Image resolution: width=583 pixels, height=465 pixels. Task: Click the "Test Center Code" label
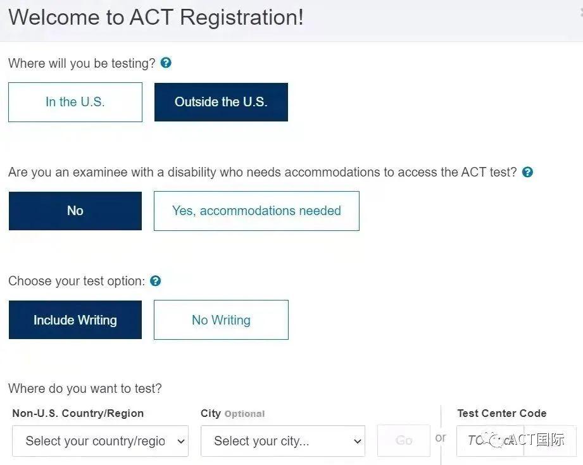pyautogui.click(x=501, y=414)
